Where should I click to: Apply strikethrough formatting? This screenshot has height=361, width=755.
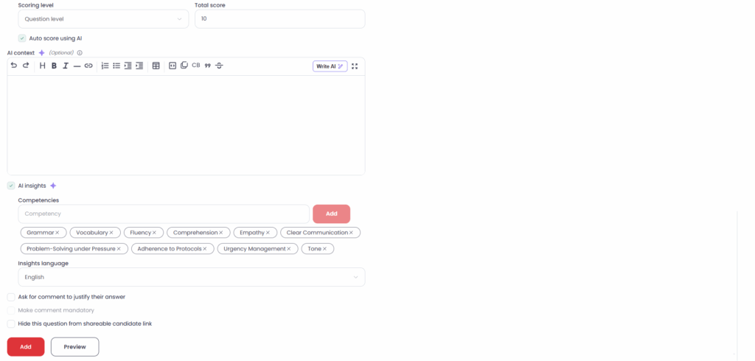click(x=219, y=66)
